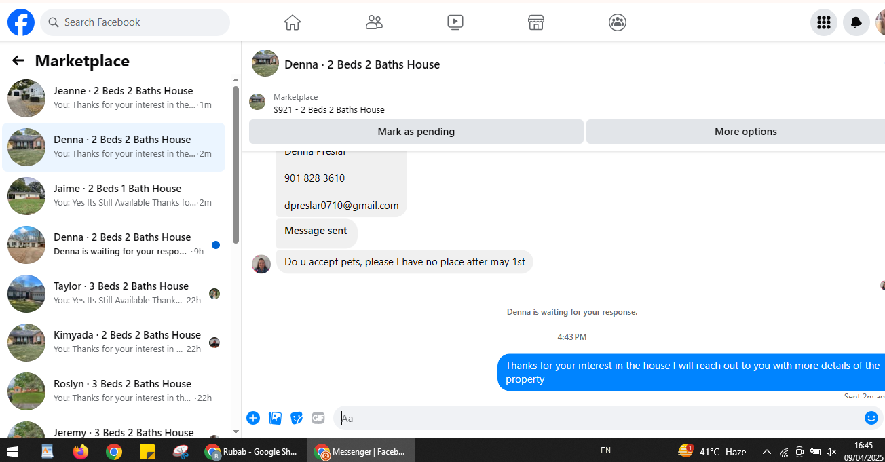Click the 4:43 PM timestamp

[572, 337]
